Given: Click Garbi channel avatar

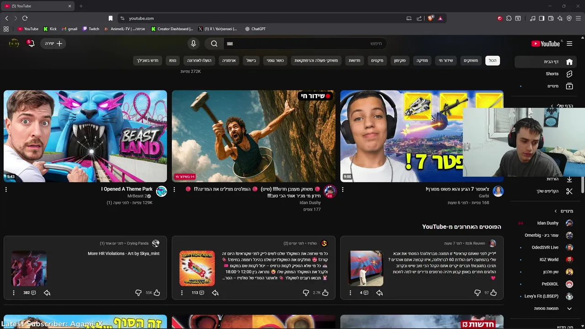Looking at the screenshot, I should 498,191.
